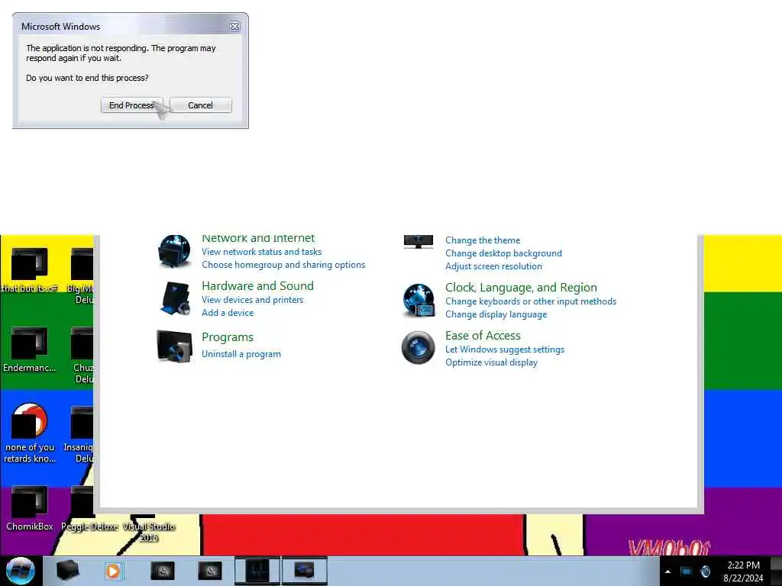Click Change display language
The height and width of the screenshot is (586, 782).
point(496,314)
